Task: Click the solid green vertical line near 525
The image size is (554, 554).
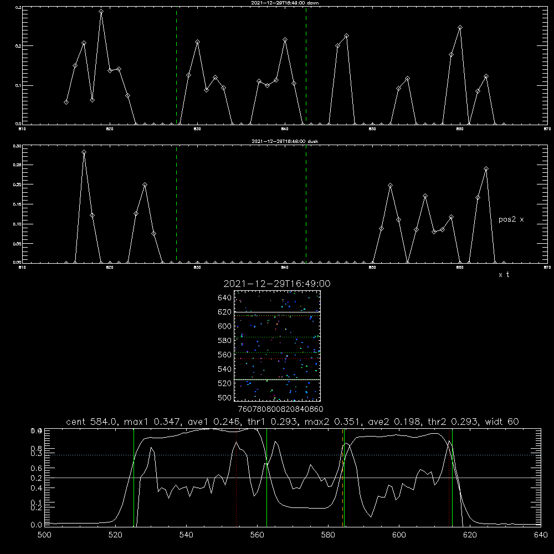Action: tap(134, 478)
